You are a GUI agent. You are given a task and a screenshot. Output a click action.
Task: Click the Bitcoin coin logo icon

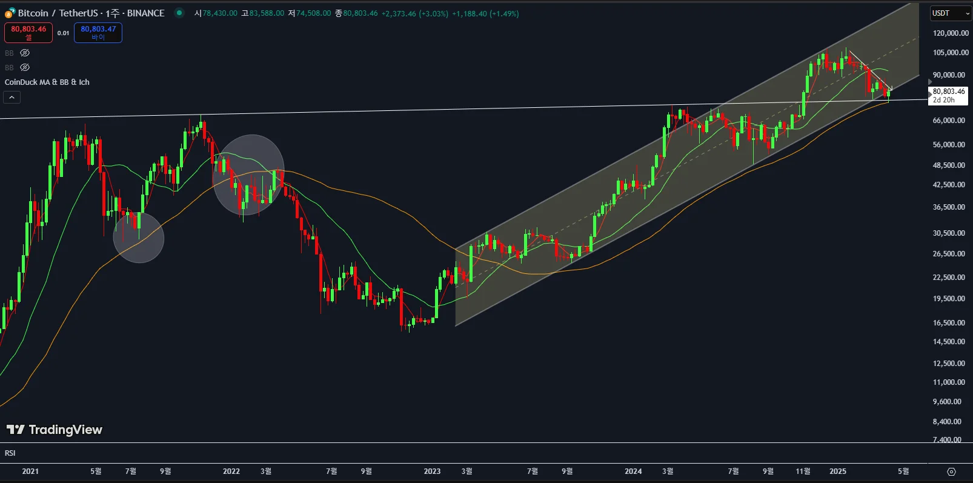[x=10, y=13]
